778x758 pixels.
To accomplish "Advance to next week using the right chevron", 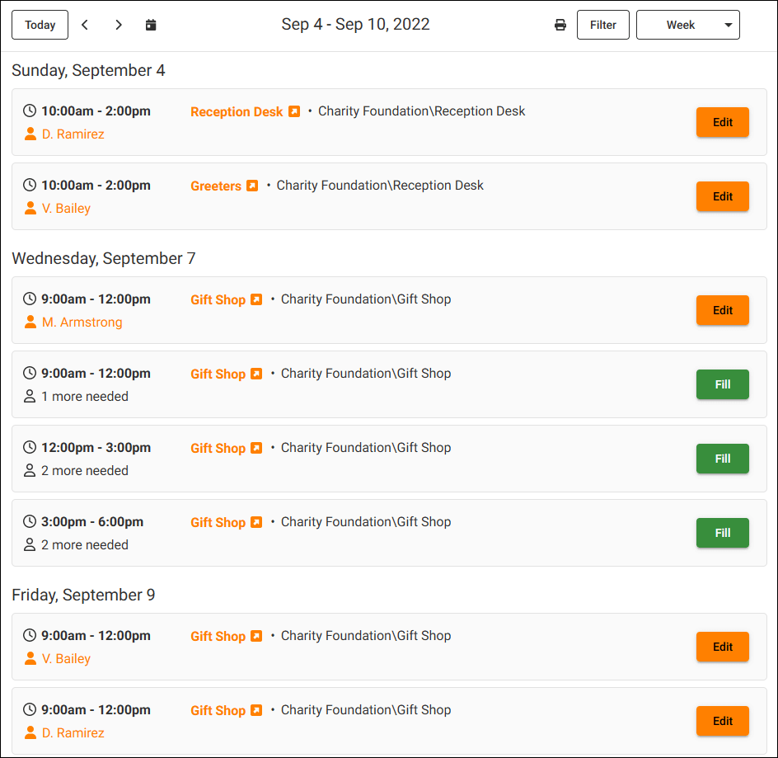I will [118, 25].
